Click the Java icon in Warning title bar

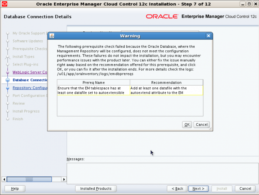52,36
